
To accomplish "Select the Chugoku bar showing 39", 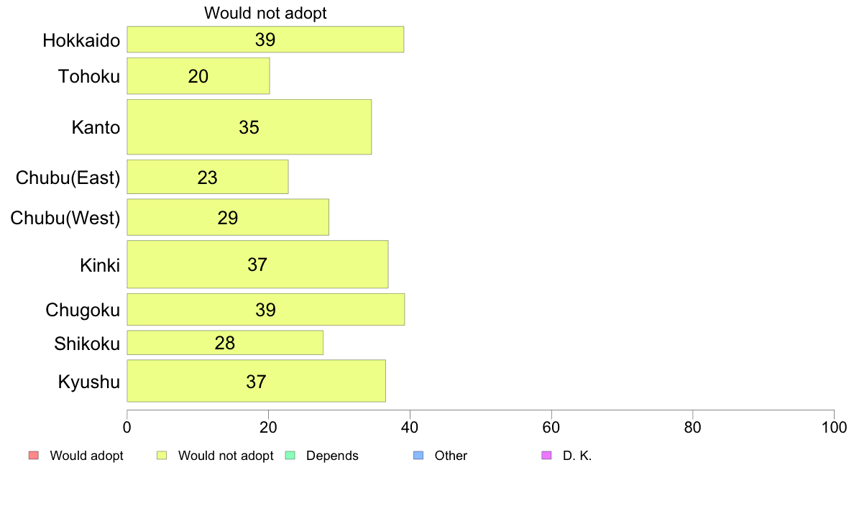I will [x=266, y=310].
